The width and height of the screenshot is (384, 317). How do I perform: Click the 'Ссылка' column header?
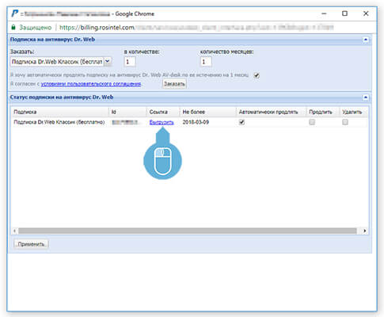click(x=163, y=112)
